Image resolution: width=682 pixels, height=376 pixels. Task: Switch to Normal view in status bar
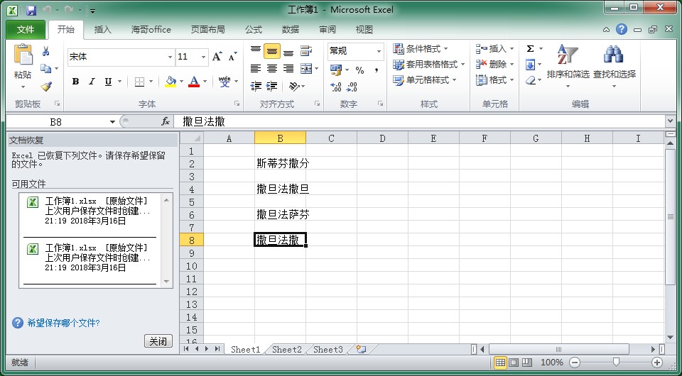(500, 362)
